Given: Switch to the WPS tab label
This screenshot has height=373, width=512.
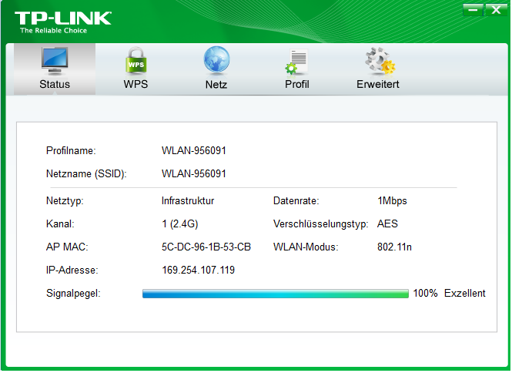Looking at the screenshot, I should pos(136,84).
